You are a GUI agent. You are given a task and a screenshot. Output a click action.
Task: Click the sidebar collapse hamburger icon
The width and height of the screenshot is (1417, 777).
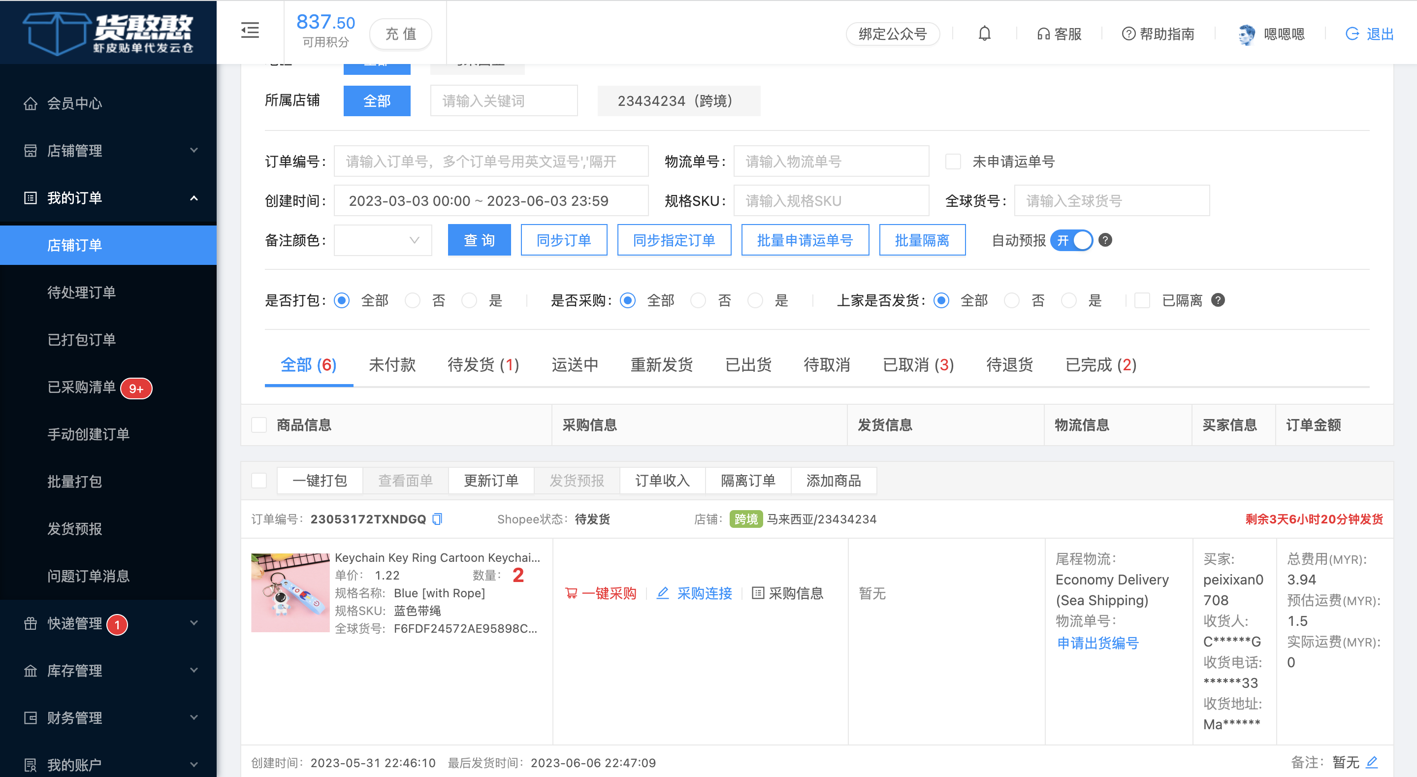click(x=250, y=31)
